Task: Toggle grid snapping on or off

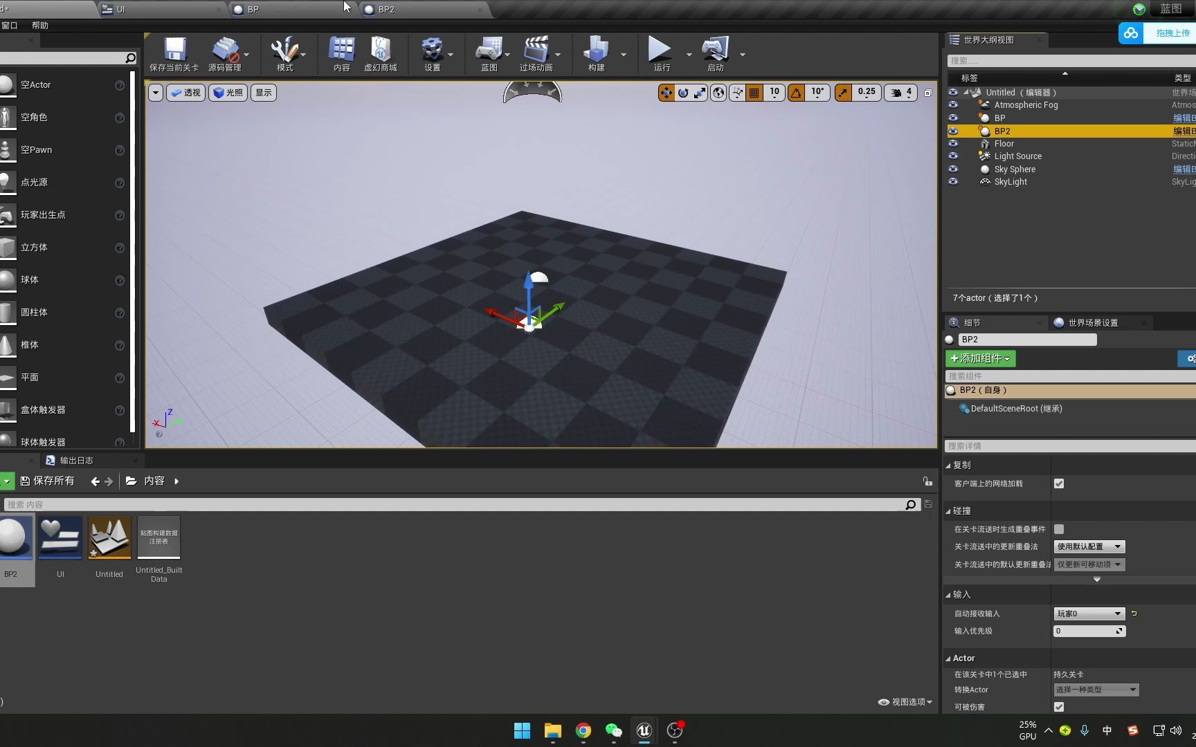Action: click(754, 93)
